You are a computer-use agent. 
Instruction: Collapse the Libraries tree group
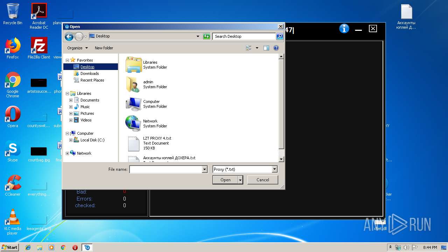(x=67, y=93)
